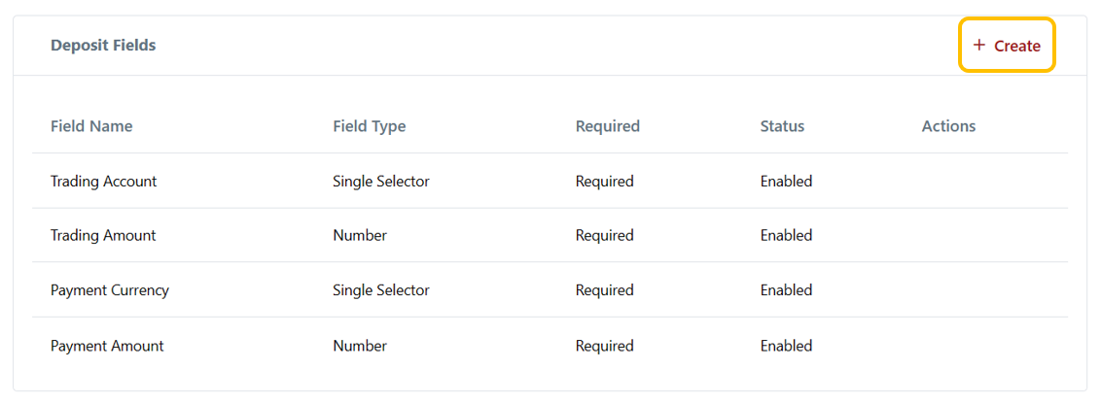Viewport: 1101px width, 403px height.
Task: Click Number type for Payment Amount
Action: coord(359,346)
